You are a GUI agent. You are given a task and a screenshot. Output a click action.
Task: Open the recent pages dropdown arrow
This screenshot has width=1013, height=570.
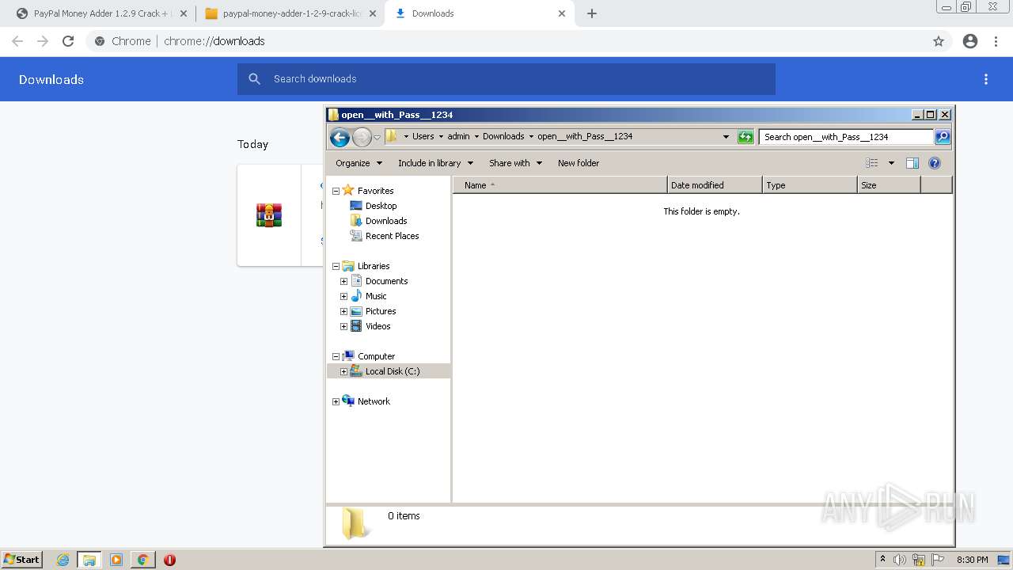click(378, 137)
